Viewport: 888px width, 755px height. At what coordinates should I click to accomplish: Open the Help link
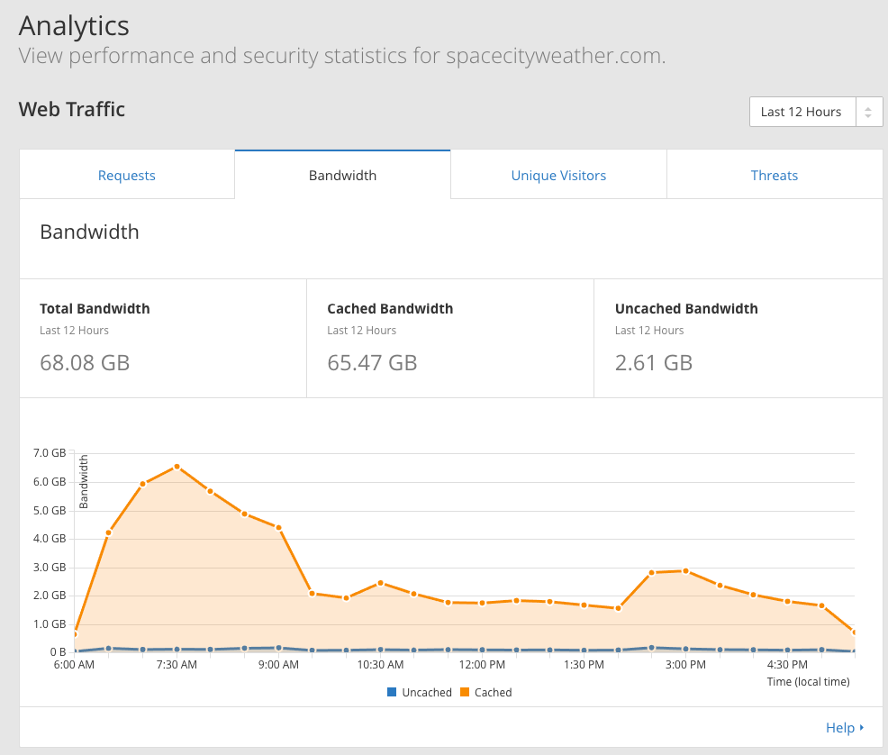840,727
